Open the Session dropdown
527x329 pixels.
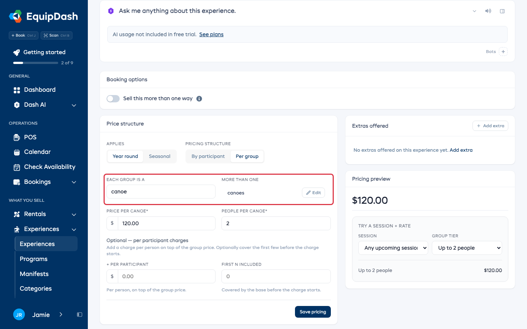tap(393, 248)
